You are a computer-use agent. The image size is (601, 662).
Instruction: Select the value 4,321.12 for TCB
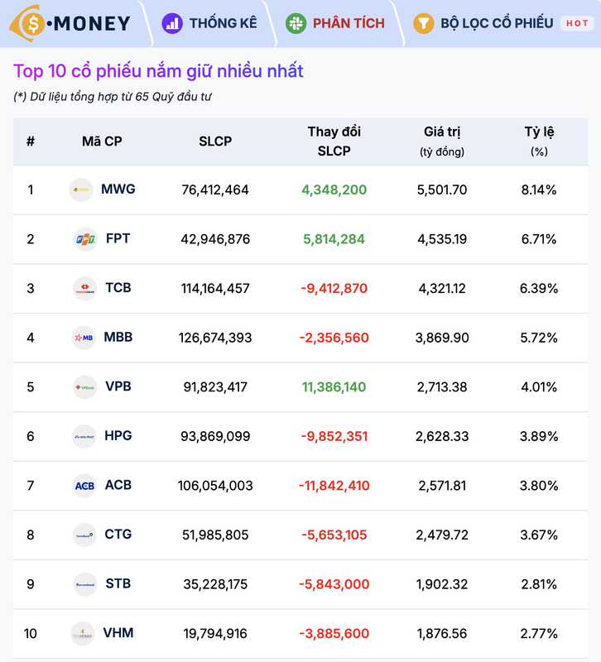coord(442,289)
